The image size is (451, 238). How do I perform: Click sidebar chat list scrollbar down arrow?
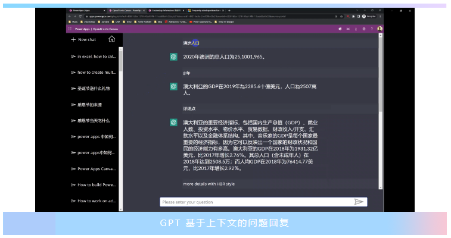click(x=120, y=209)
